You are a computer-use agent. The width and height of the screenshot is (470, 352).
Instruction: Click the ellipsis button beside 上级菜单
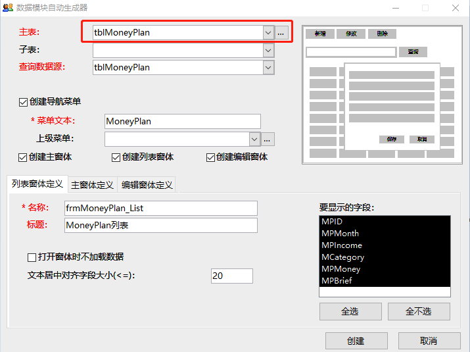pos(268,139)
